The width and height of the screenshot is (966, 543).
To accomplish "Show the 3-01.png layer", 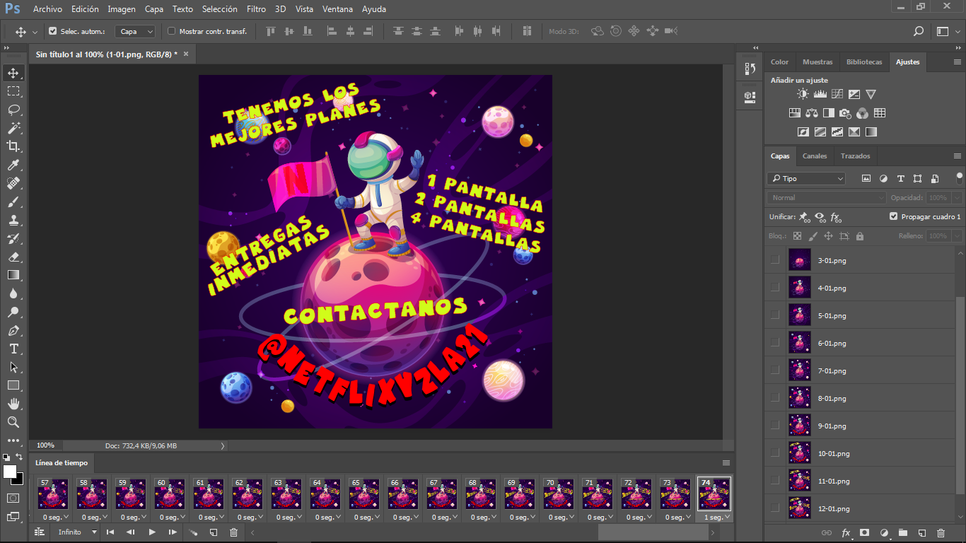I will pyautogui.click(x=775, y=260).
